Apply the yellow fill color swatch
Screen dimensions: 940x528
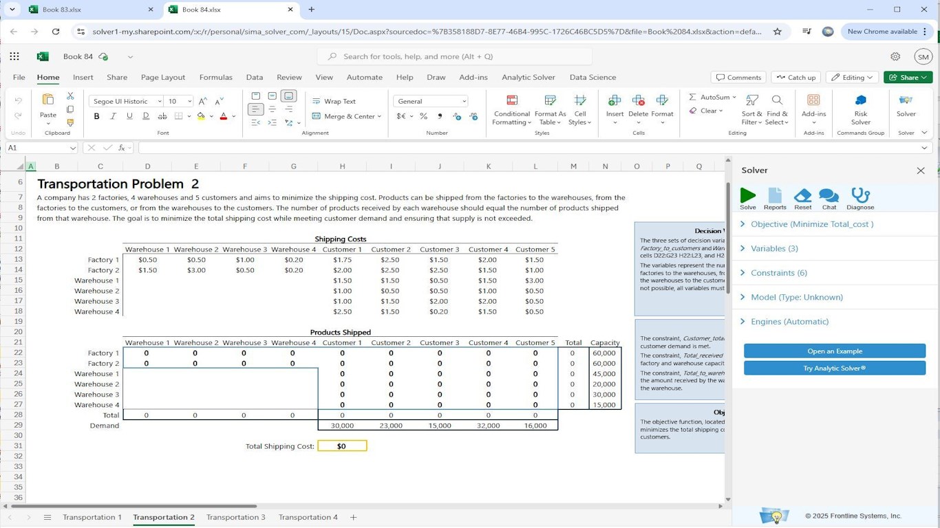click(200, 116)
